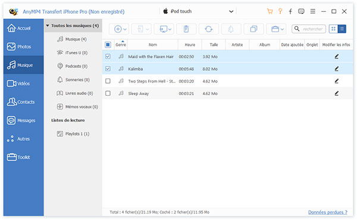Click the ringtone bell toolbar icon

pos(231,29)
